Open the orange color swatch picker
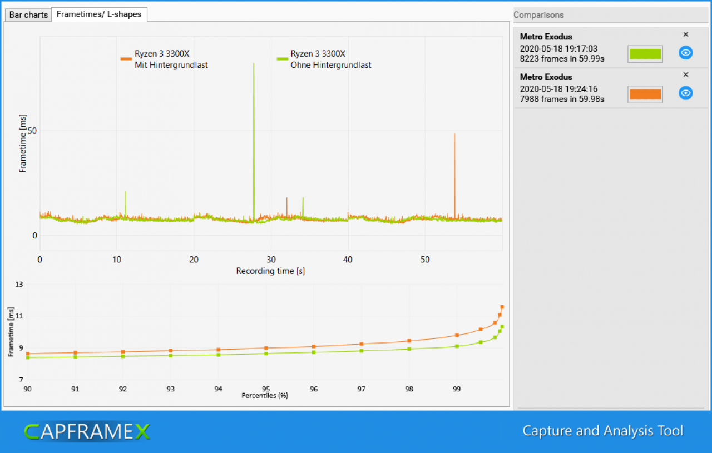712x453 pixels. [x=645, y=94]
